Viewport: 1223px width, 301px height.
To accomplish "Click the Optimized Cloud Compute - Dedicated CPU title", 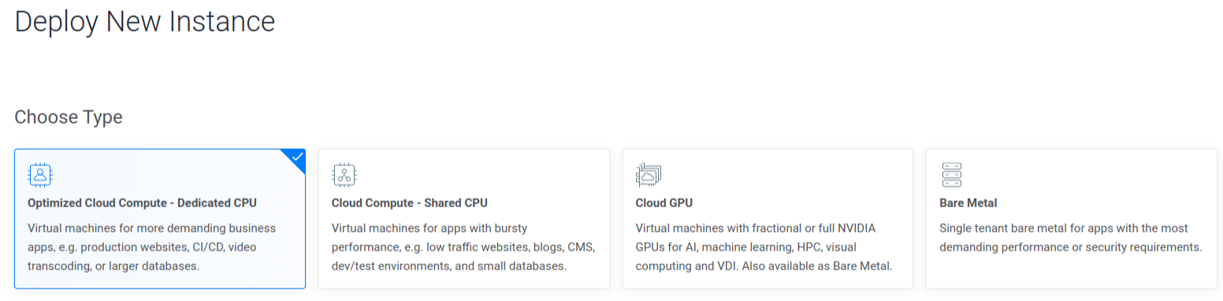I will click(142, 203).
